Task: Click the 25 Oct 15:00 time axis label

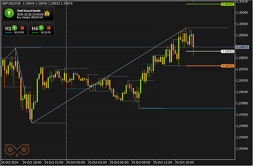Action: [x=184, y=162]
